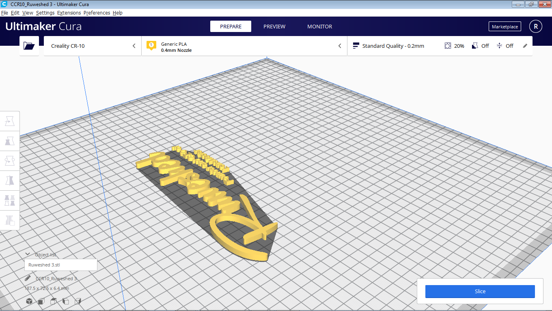Screen dimensions: 552x311
Task: Expand the Creality CR-10 printer panel
Action: (134, 46)
